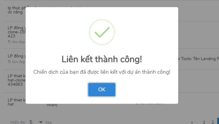Select the last LP thiet ke hat row
The width and height of the screenshot is (219, 124).
[111, 102]
